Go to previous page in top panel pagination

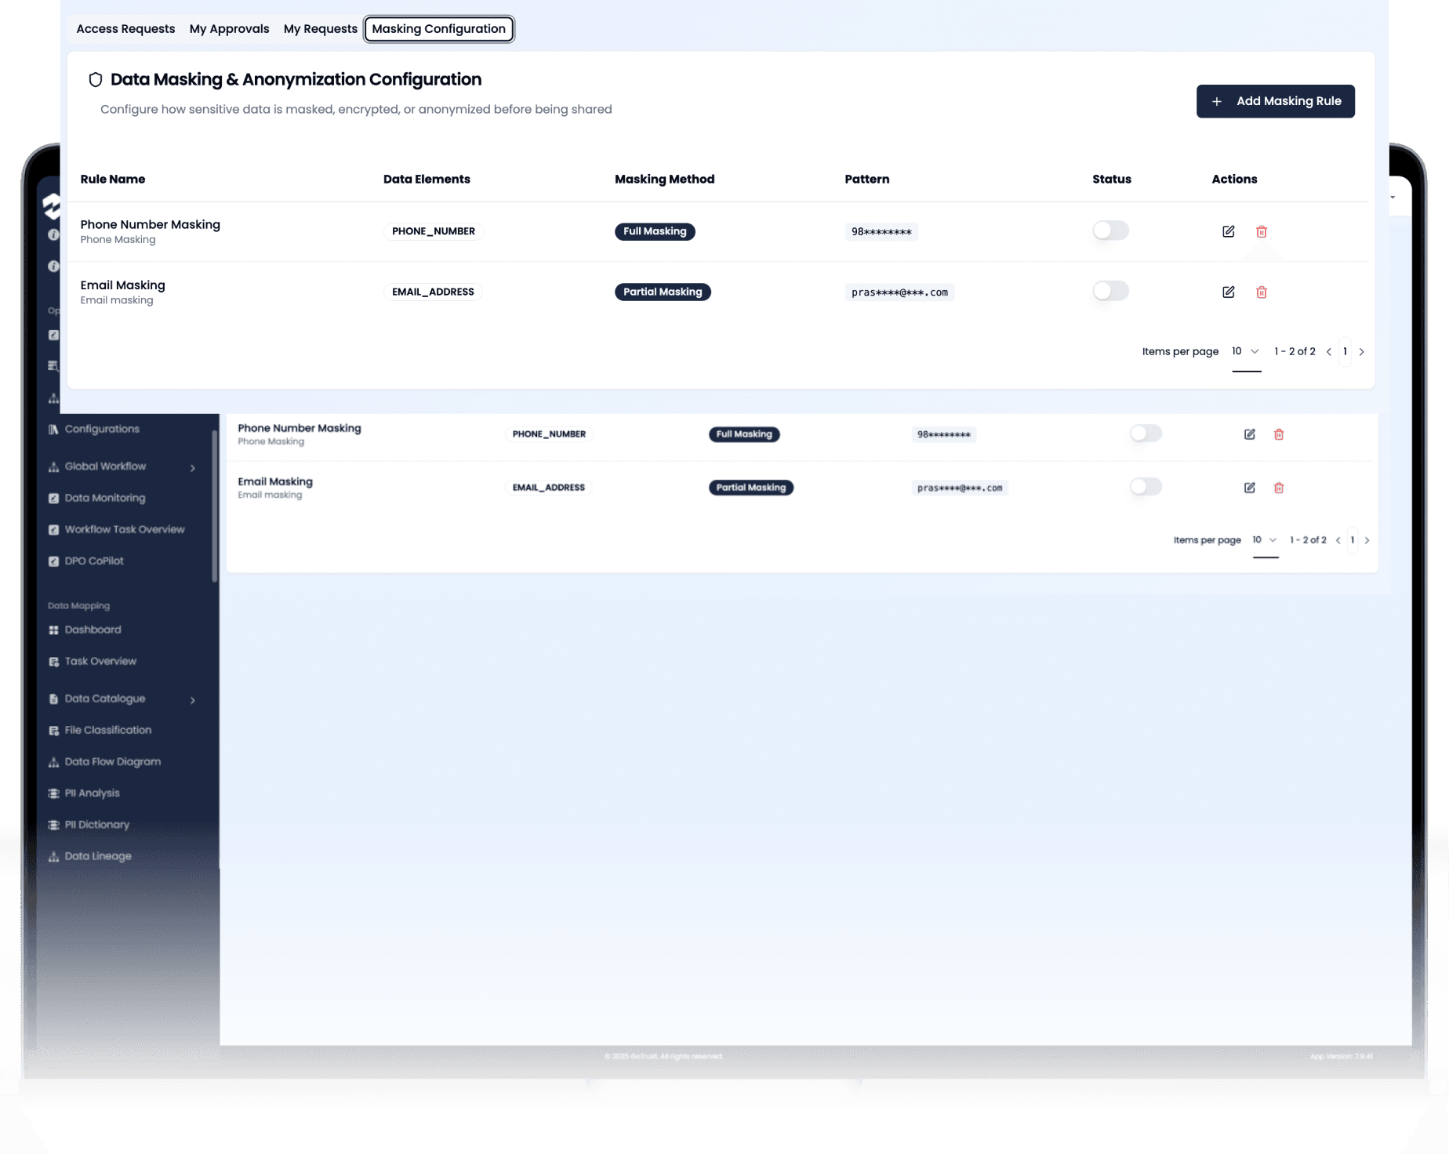1328,352
